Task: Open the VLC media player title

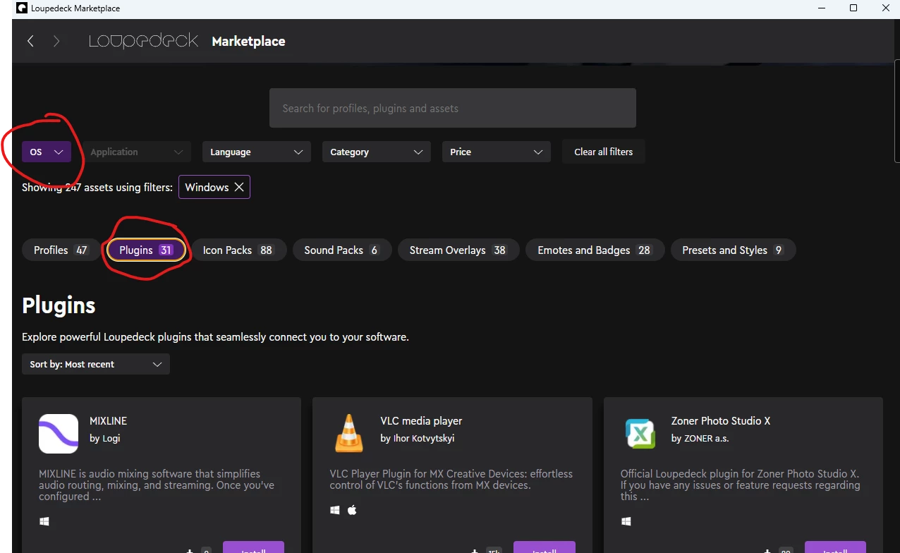Action: click(x=421, y=420)
